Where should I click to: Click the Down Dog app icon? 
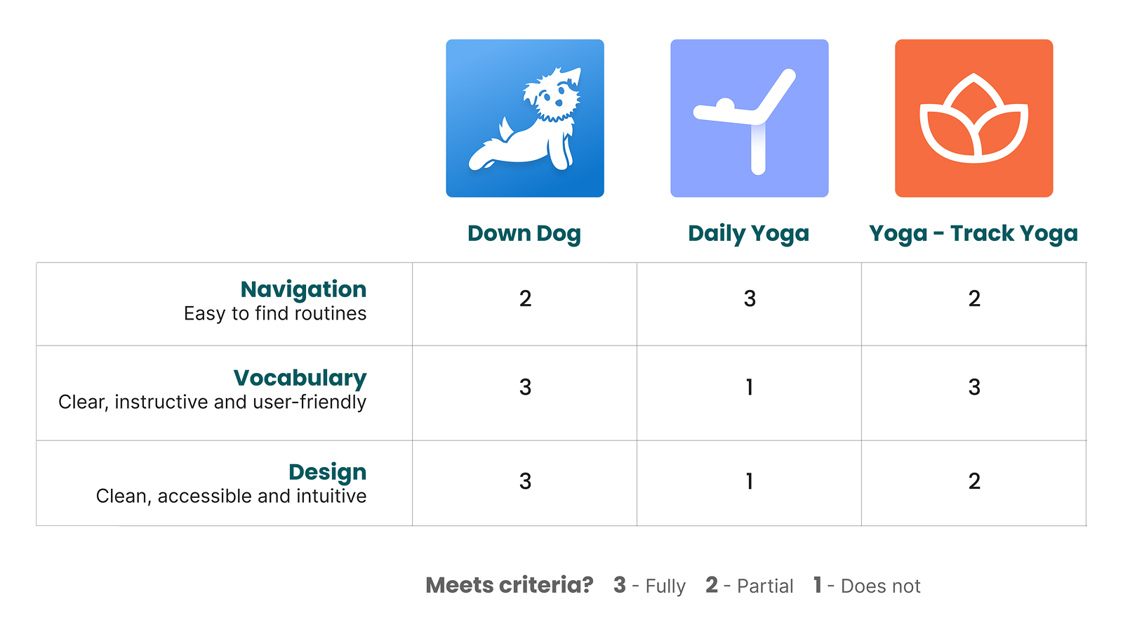(525, 118)
